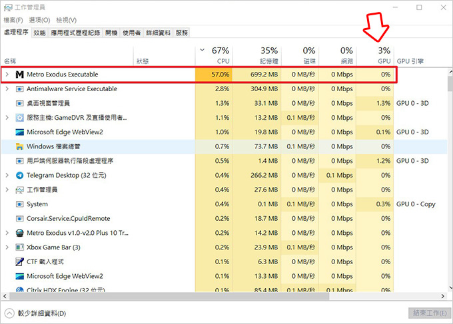Click the 桌面視窗管理員 process icon
453x324 pixels.
[x=19, y=103]
